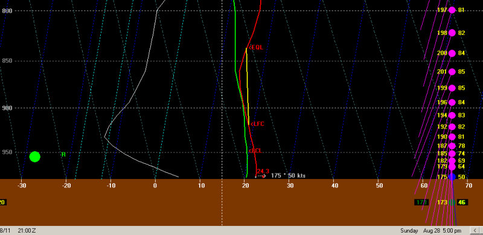This screenshot has width=483, height=235.
Task: Click the magenta wind dot for 197 / 81
Action: point(452,10)
